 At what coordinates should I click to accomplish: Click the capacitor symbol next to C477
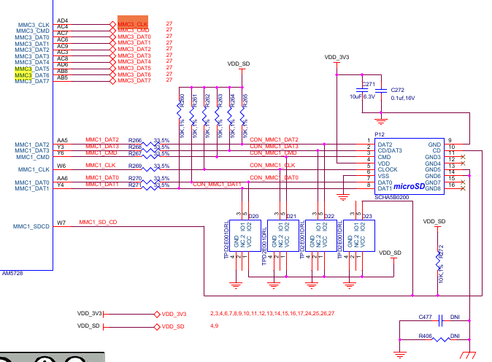click(x=440, y=320)
